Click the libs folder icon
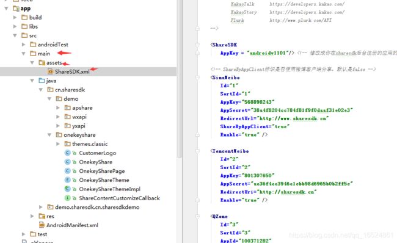This screenshot has width=397, height=243. click(24, 26)
